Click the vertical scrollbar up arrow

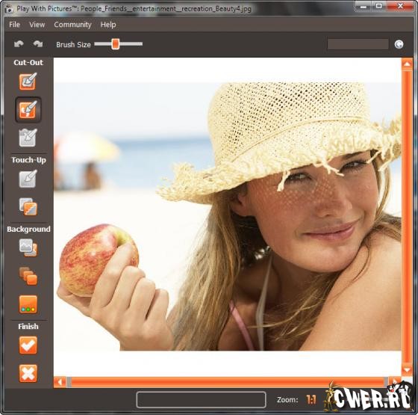407,64
